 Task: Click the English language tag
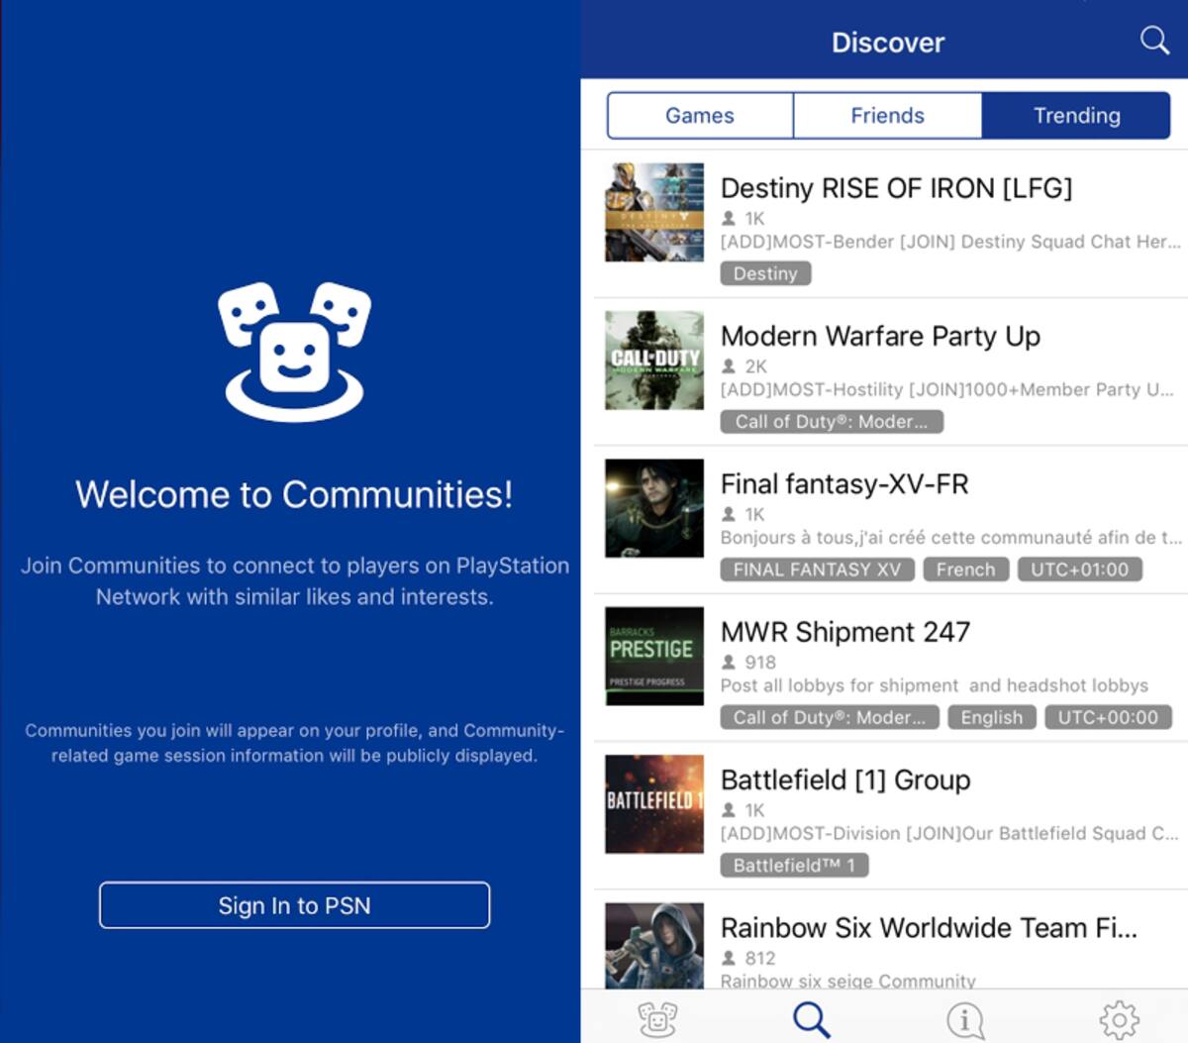coord(992,717)
